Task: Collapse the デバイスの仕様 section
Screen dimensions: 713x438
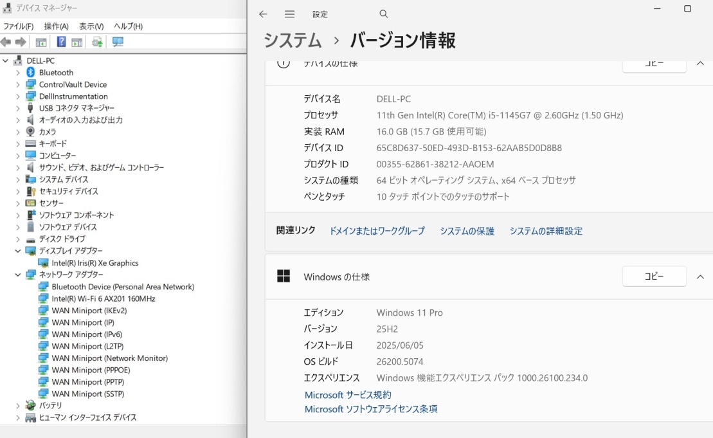Action: tap(700, 64)
